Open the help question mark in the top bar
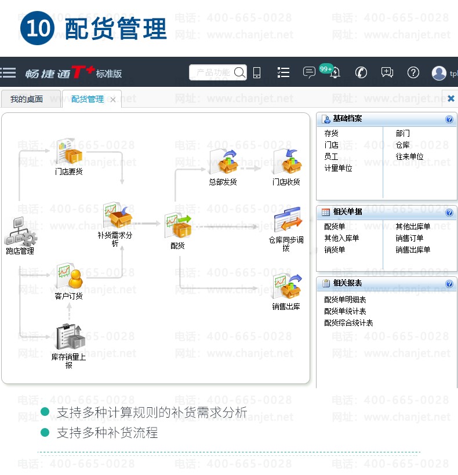This screenshot has width=458, height=475. (x=413, y=72)
